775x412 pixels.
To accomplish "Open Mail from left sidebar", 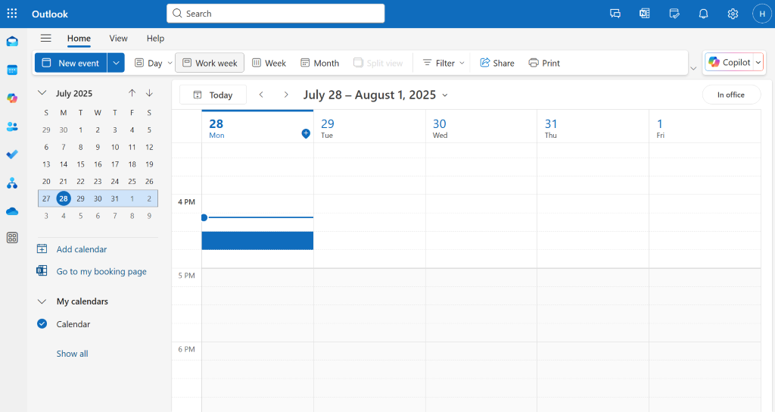I will click(12, 42).
